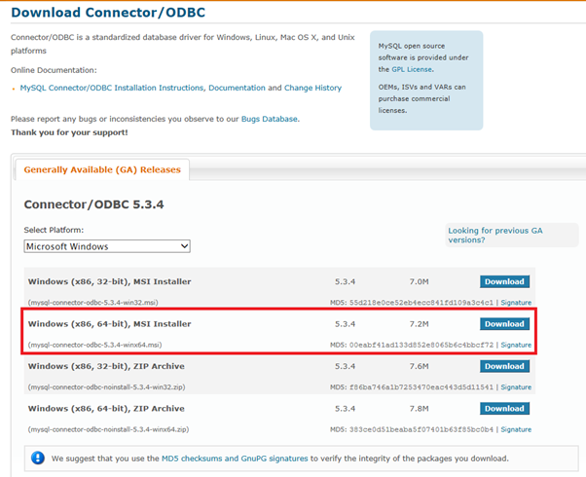Image resolution: width=586 pixels, height=477 pixels.
Task: Click Windows (x86, 32-bit), ZIP Archive title
Action: pyautogui.click(x=106, y=366)
